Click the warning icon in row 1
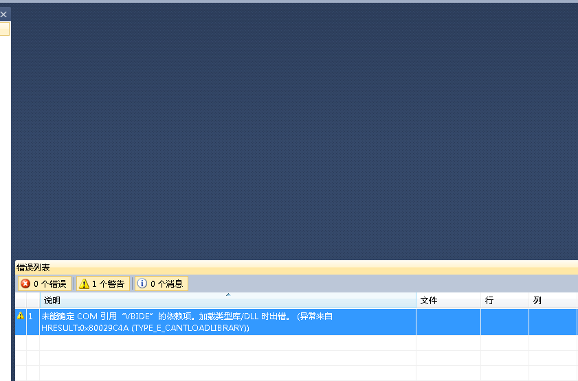 (20, 316)
